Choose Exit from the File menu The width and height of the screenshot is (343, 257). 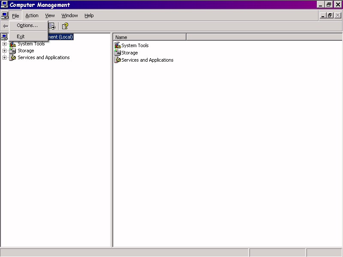[x=28, y=36]
